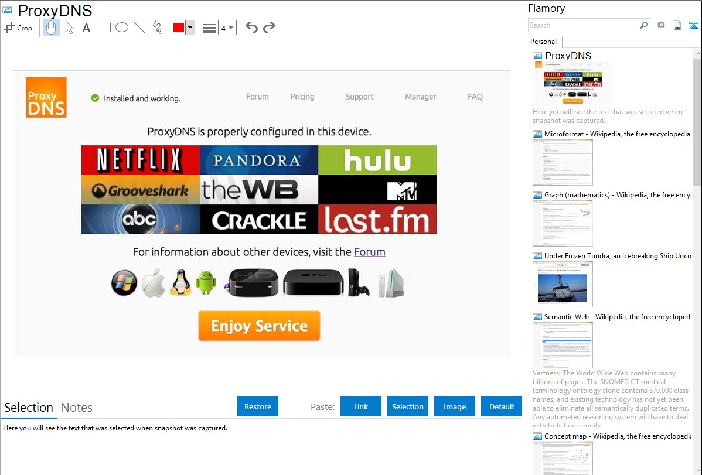This screenshot has width=702, height=475.
Task: Pick the straight Line tool
Action: pyautogui.click(x=139, y=28)
